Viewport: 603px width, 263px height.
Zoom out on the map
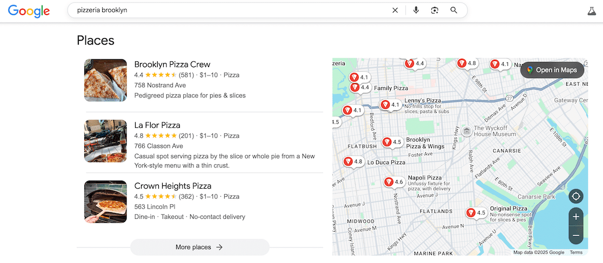point(576,236)
